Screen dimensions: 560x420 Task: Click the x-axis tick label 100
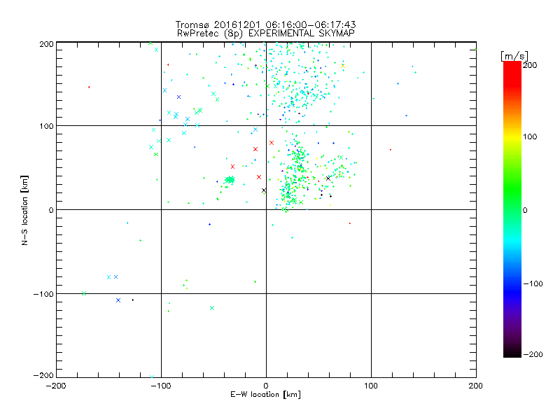(371, 386)
